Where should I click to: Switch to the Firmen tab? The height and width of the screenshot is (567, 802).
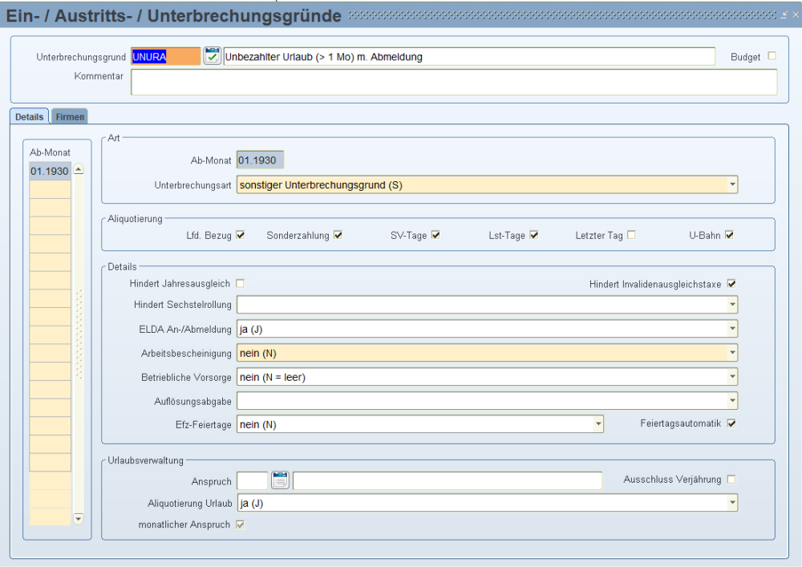tap(70, 116)
